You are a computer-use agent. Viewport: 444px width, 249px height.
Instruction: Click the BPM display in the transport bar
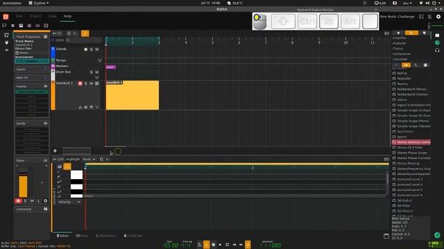pos(171,246)
